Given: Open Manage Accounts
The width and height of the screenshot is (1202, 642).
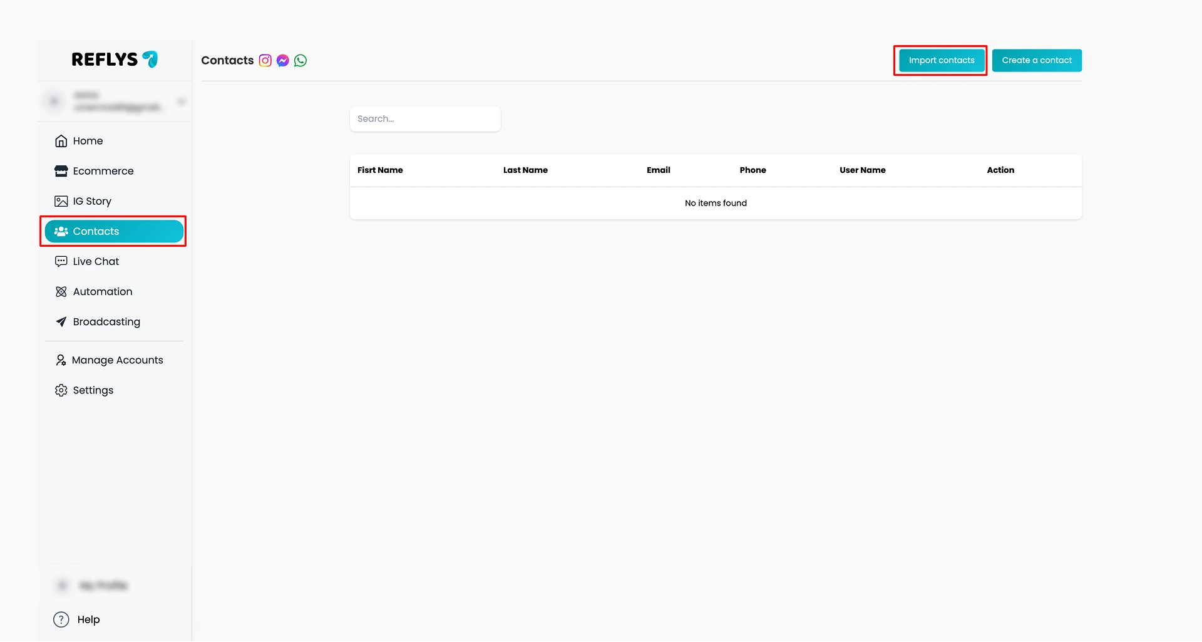Looking at the screenshot, I should [114, 360].
